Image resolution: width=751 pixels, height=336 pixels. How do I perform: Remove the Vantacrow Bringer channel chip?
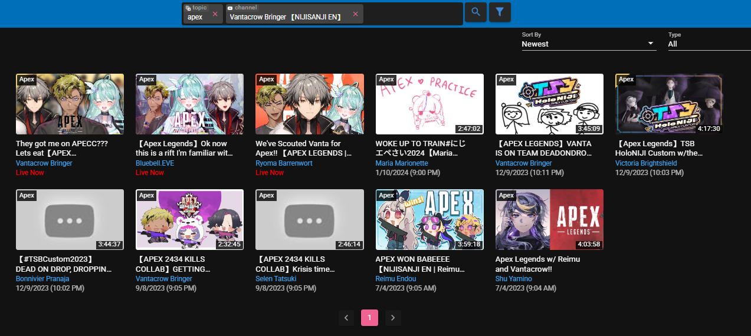coord(355,14)
